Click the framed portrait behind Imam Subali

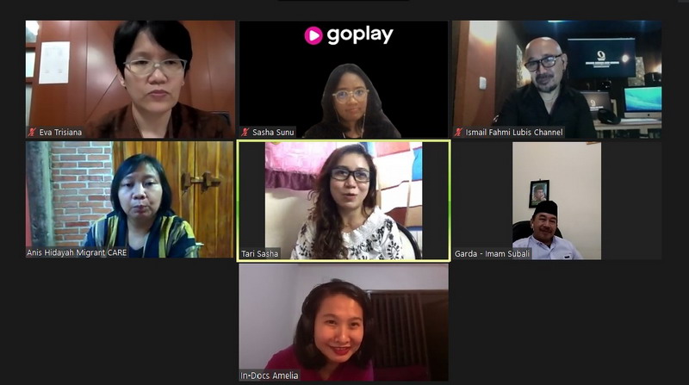(x=539, y=194)
